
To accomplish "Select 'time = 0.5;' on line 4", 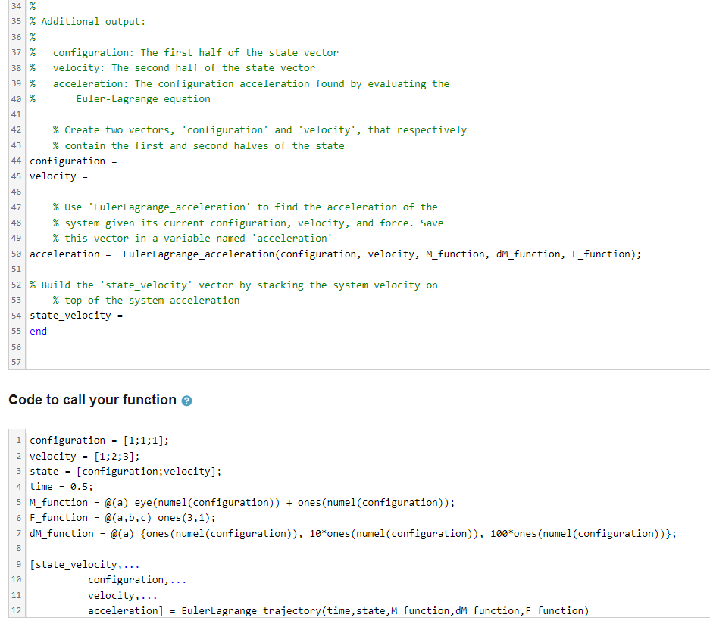I will point(60,486).
